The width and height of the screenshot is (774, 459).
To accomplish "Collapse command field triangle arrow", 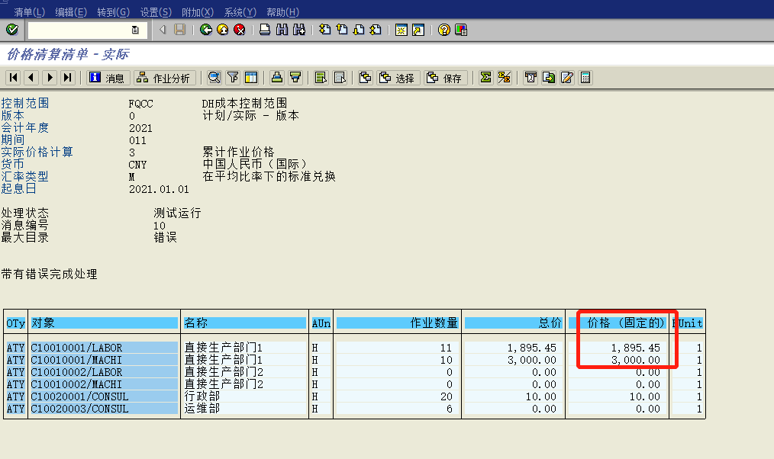I will pos(163,30).
